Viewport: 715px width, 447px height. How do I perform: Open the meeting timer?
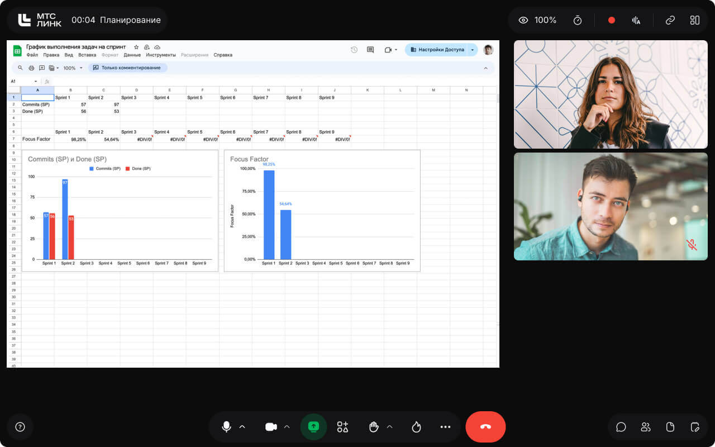578,20
